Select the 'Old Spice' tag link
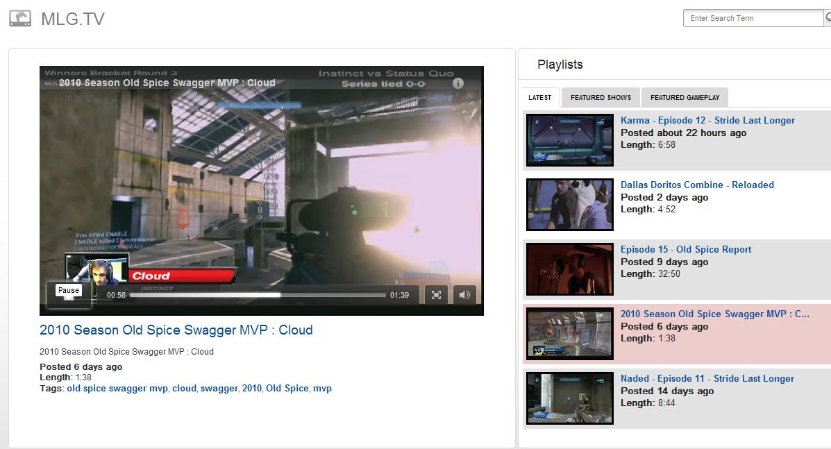The image size is (831, 449). pos(287,388)
